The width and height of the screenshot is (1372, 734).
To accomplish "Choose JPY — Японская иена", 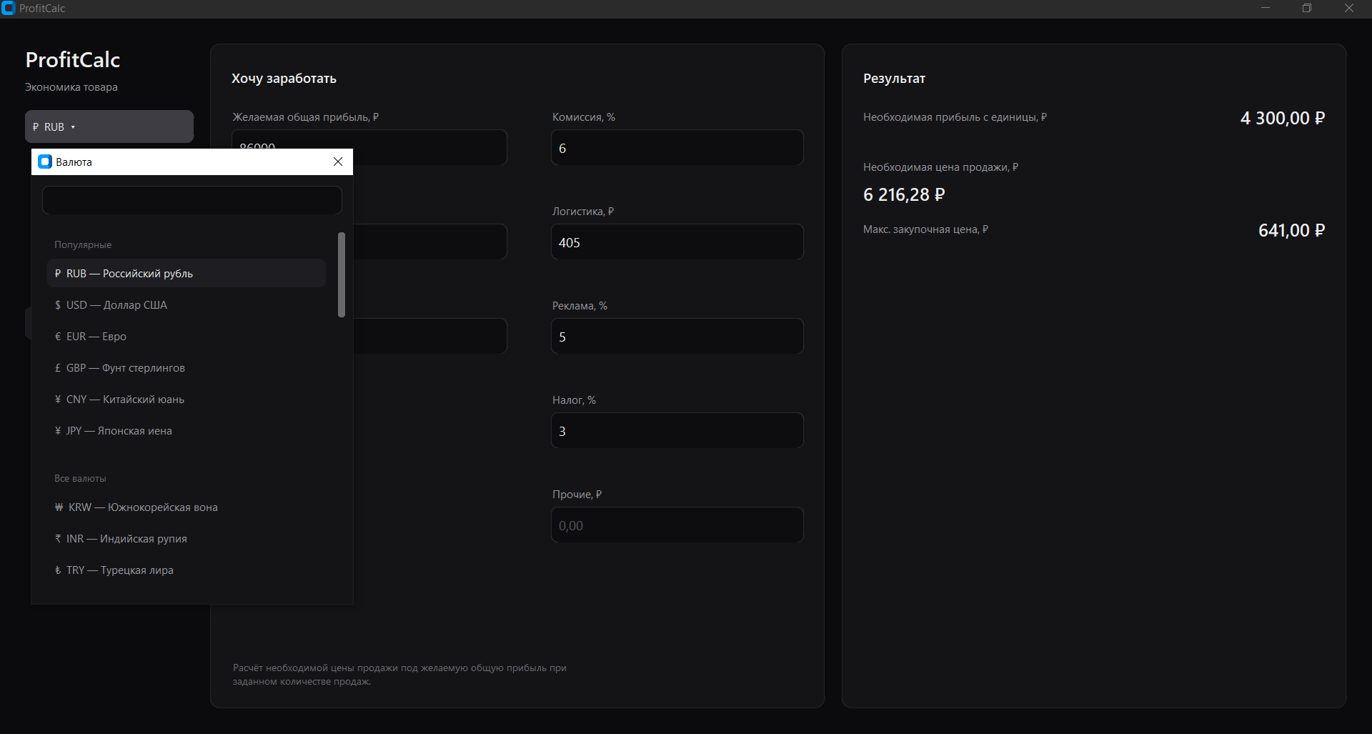I will tap(187, 431).
